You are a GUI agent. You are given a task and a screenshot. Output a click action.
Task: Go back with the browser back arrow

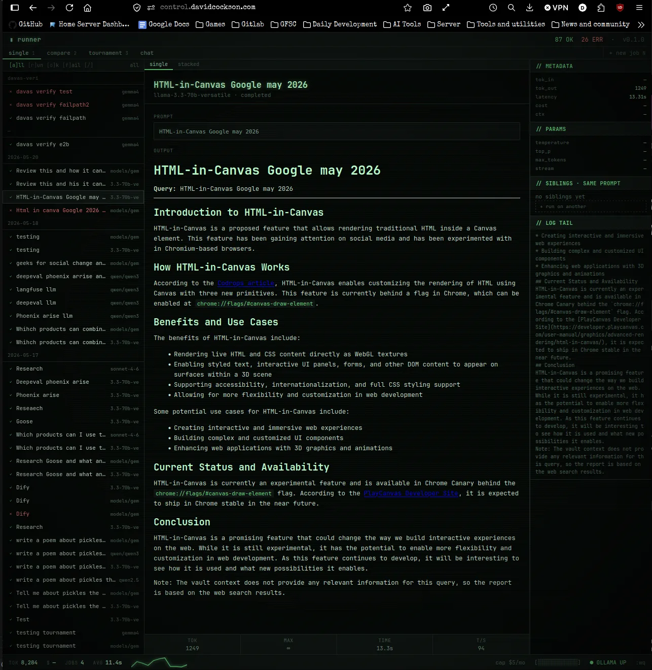tap(33, 8)
